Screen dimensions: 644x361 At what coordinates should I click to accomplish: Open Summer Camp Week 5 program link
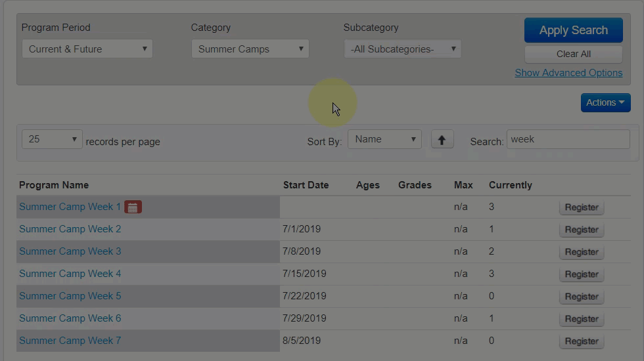tap(70, 296)
